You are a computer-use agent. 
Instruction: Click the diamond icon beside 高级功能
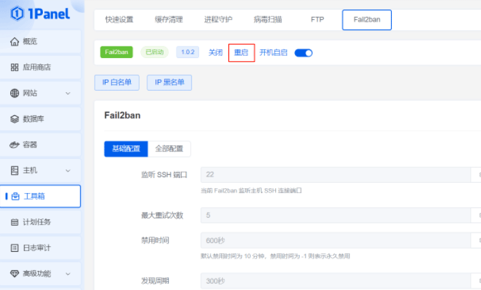coord(14,274)
